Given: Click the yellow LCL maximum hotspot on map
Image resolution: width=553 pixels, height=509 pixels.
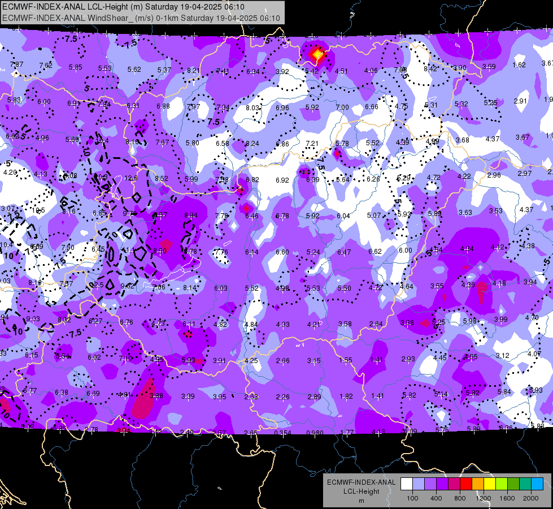Looking at the screenshot, I should click(x=317, y=54).
